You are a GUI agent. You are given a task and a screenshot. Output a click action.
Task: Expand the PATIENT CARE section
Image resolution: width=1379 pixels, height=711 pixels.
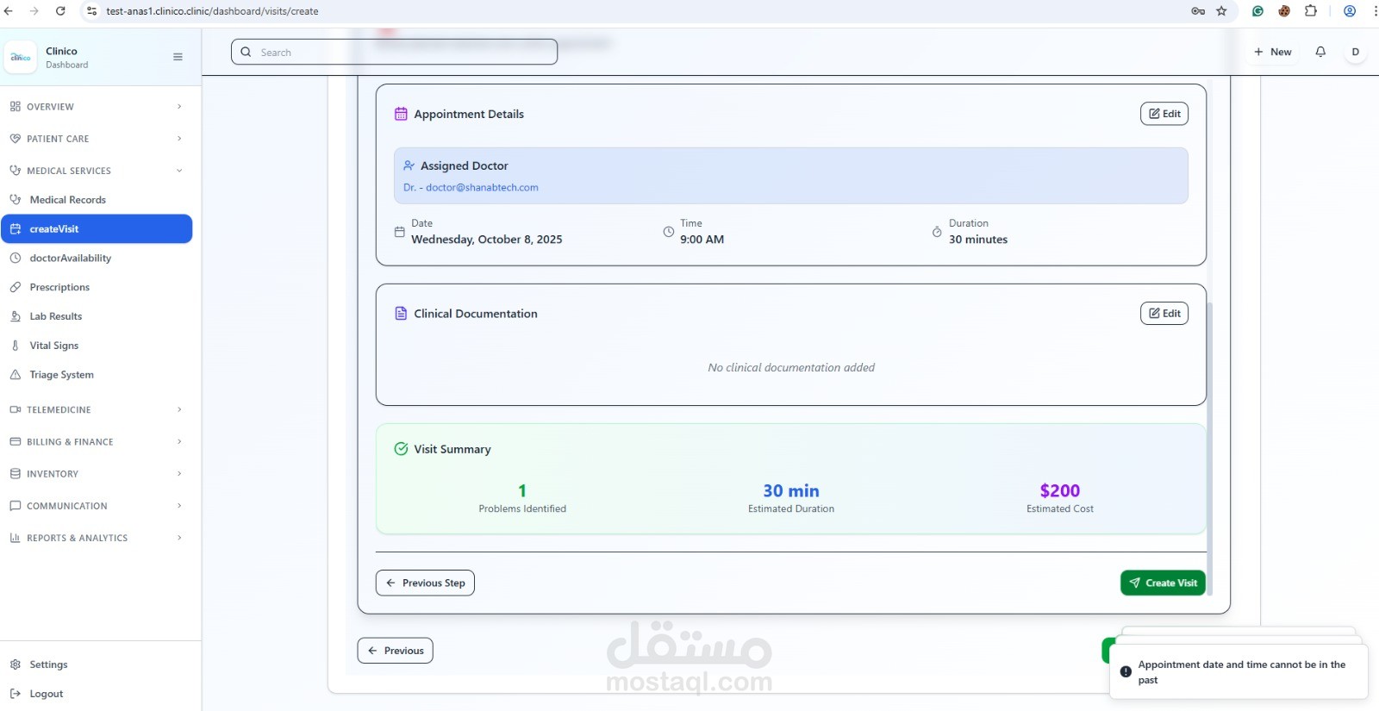coord(97,139)
